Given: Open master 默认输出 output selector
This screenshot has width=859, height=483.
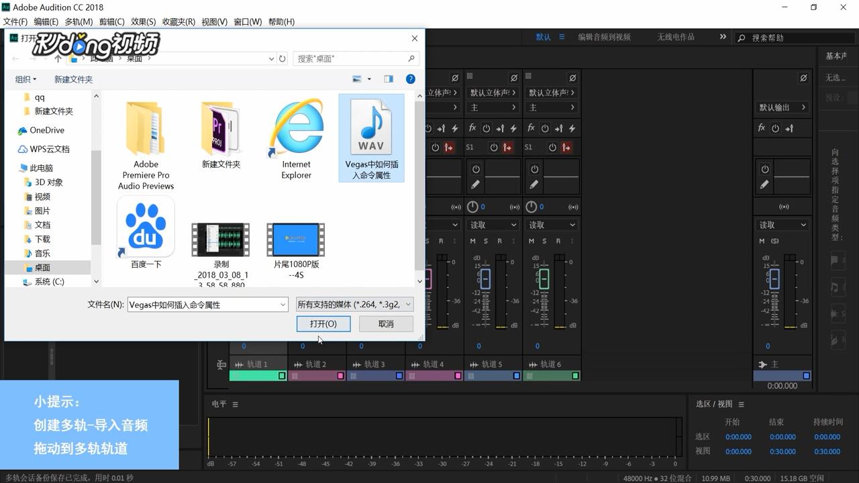Looking at the screenshot, I should [x=782, y=107].
